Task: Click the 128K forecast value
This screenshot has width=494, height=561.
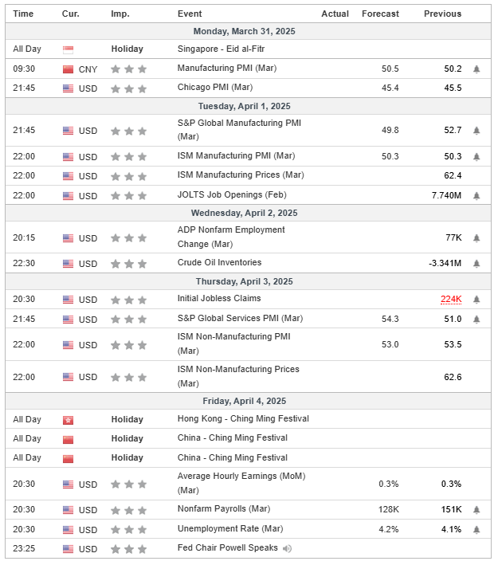Action: pyautogui.click(x=389, y=509)
